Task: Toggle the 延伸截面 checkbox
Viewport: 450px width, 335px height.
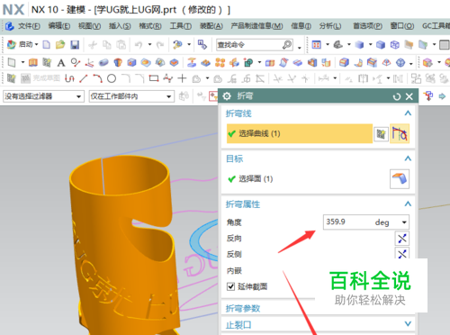Action: pos(230,286)
